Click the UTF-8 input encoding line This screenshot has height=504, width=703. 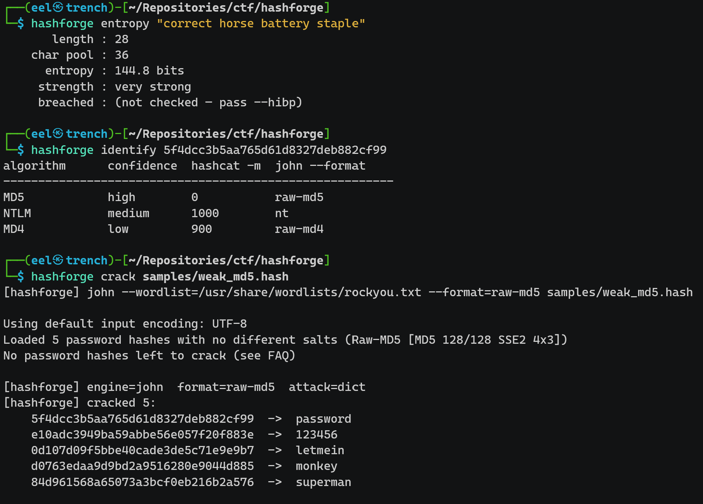pos(125,324)
